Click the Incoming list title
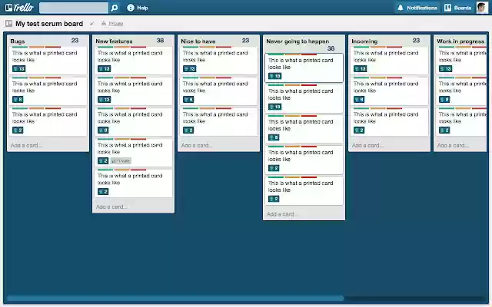This screenshot has width=492, height=307. click(364, 41)
